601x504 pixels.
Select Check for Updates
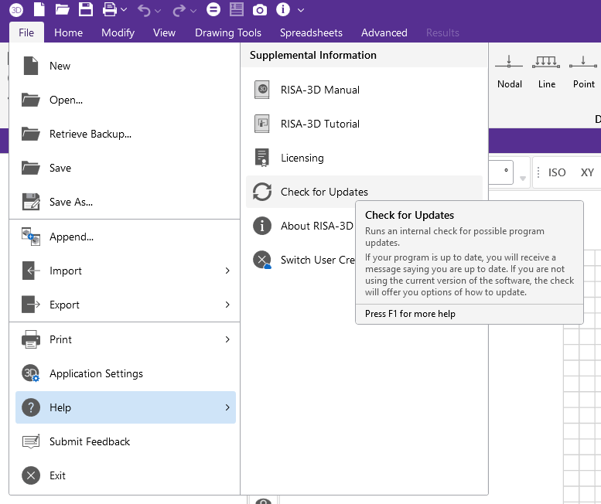pyautogui.click(x=324, y=192)
